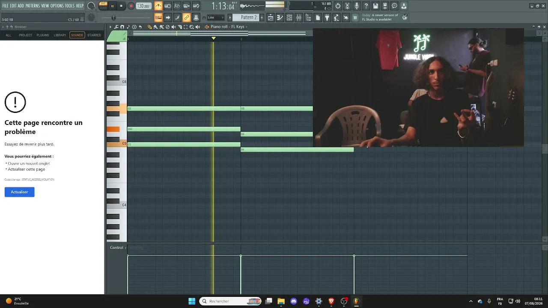Toggle overdub loop recording

187,6
